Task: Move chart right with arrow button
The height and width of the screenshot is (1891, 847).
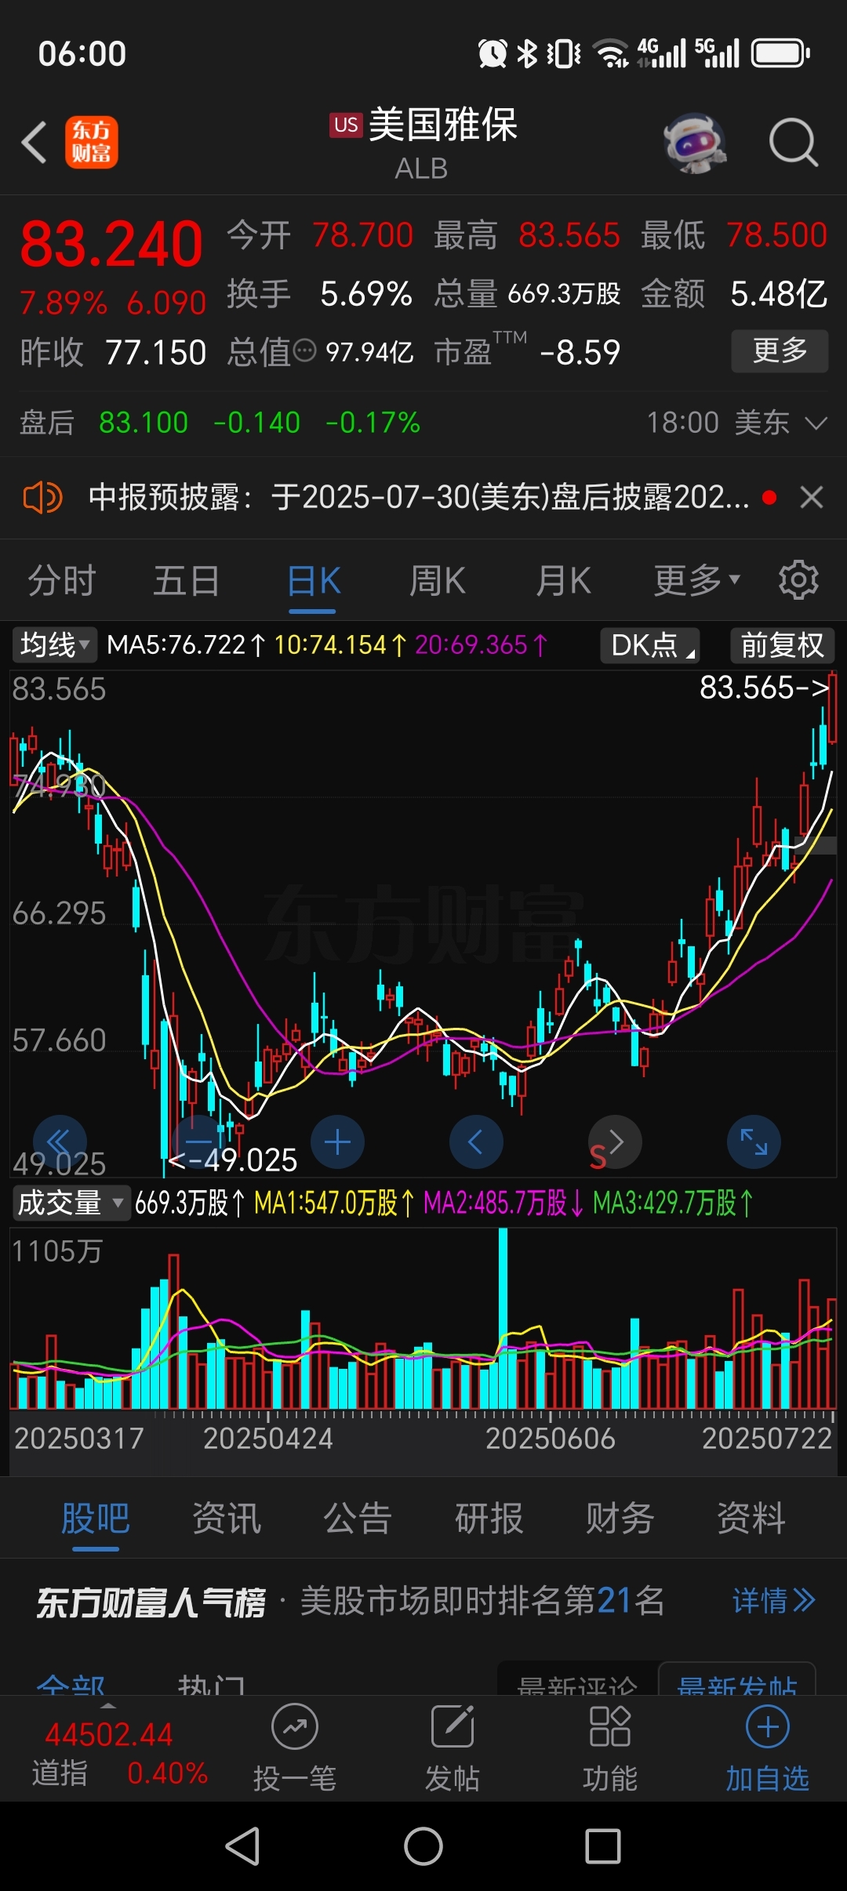Action: click(616, 1141)
